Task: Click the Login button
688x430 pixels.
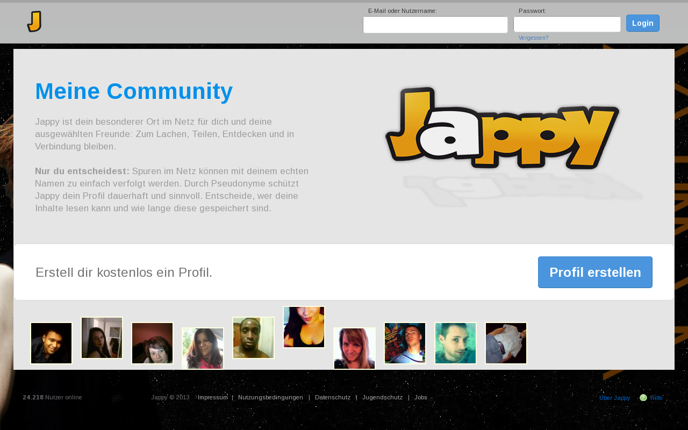Action: [643, 23]
